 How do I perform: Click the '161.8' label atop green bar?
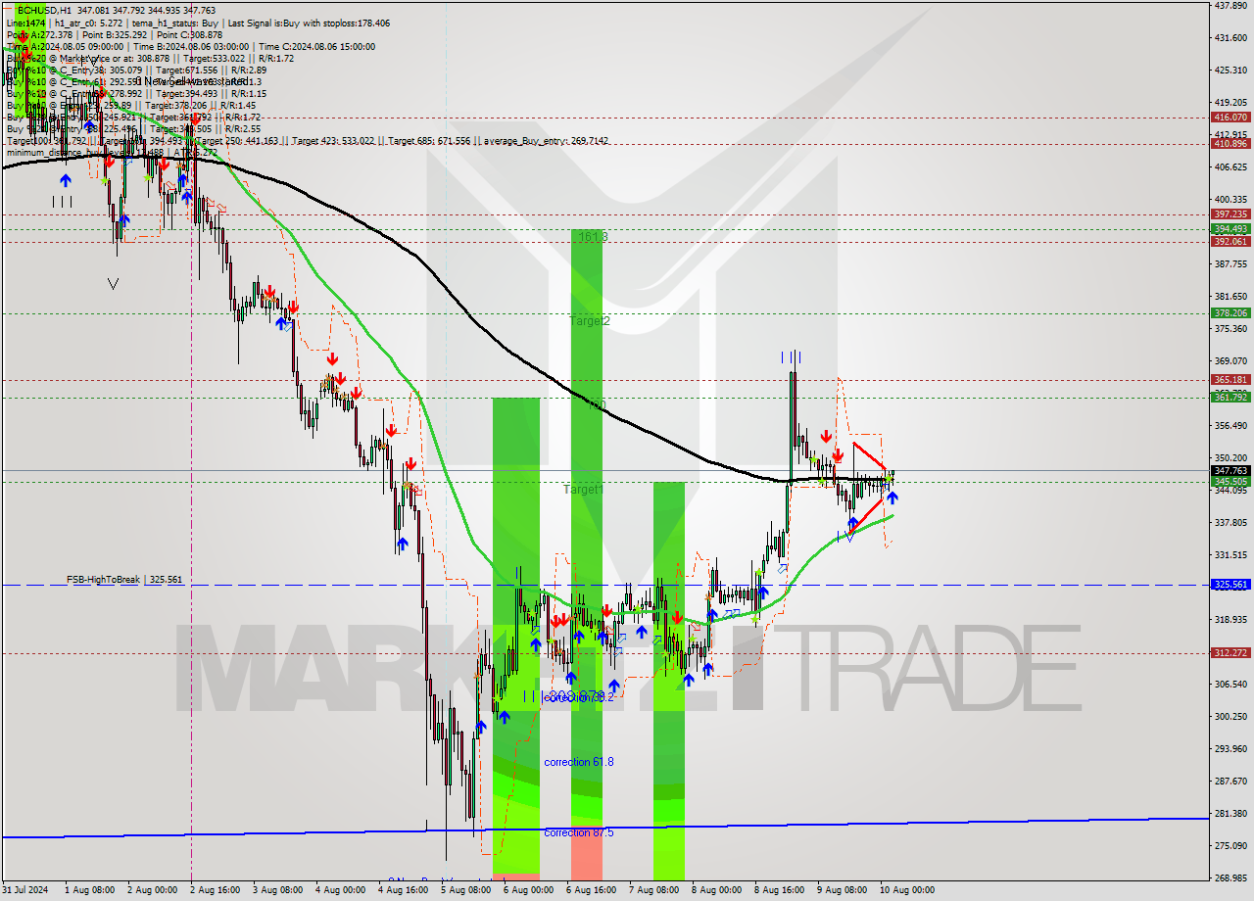click(593, 236)
